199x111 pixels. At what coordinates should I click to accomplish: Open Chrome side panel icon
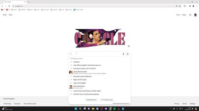coord(190,6)
